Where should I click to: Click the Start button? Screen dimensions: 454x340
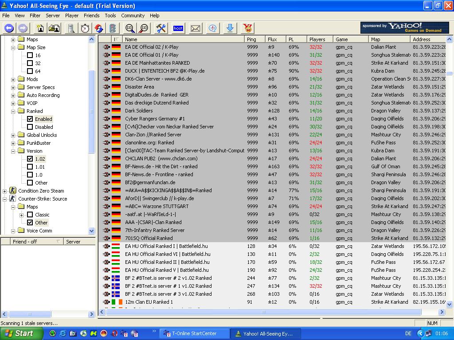22,333
